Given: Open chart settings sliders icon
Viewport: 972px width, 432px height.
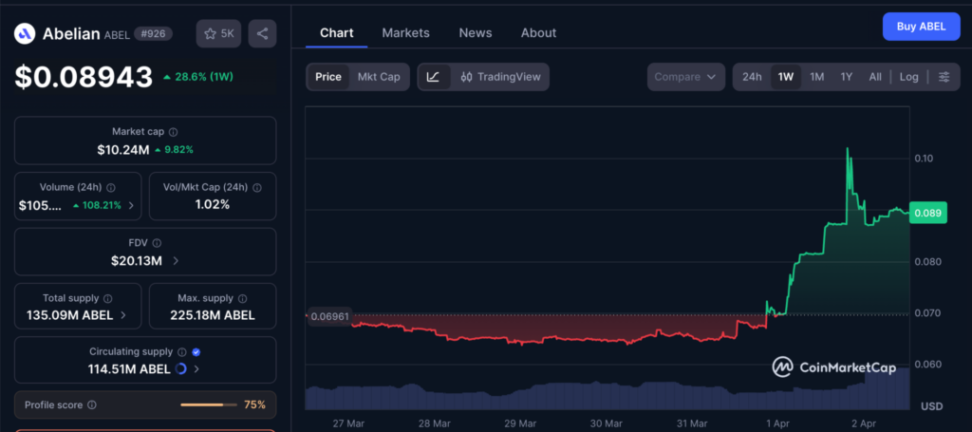Looking at the screenshot, I should click(x=944, y=77).
